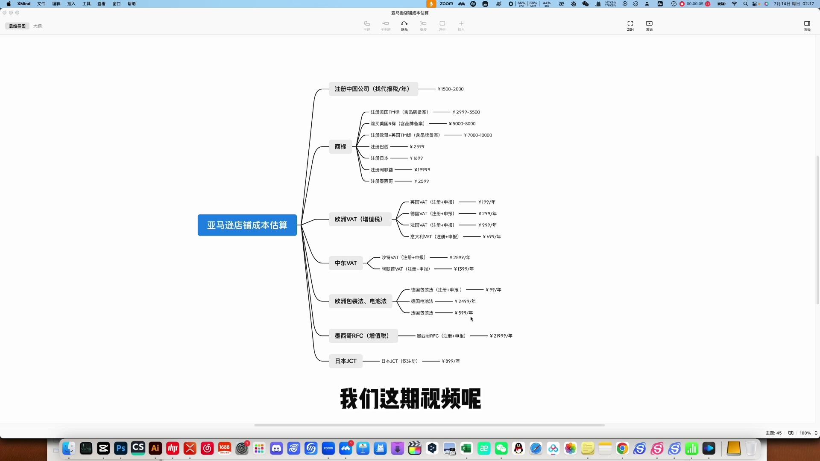Click the 意大利VAT（注册+申报）subtopic

click(435, 236)
